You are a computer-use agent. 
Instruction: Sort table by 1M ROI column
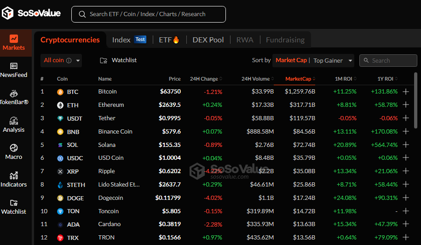[x=346, y=79]
